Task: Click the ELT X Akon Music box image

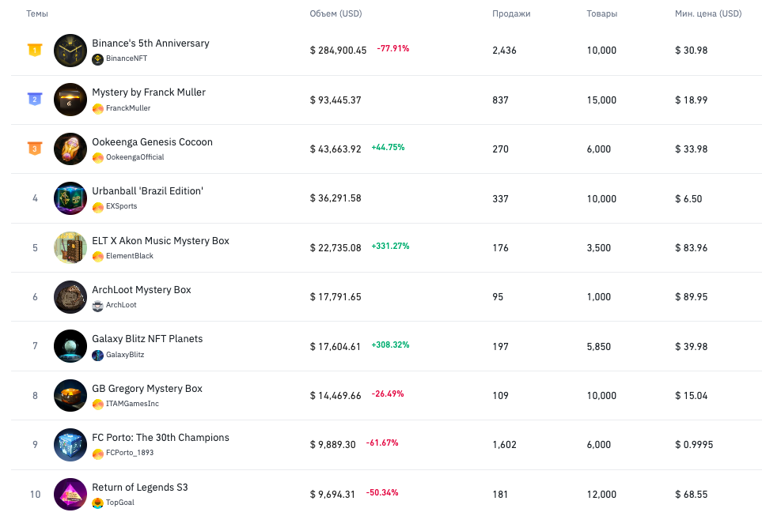Action: click(x=70, y=247)
